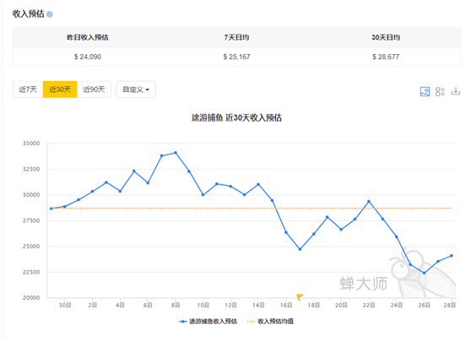Select the 近7天 range tab
This screenshot has height=341, width=471.
tap(28, 89)
